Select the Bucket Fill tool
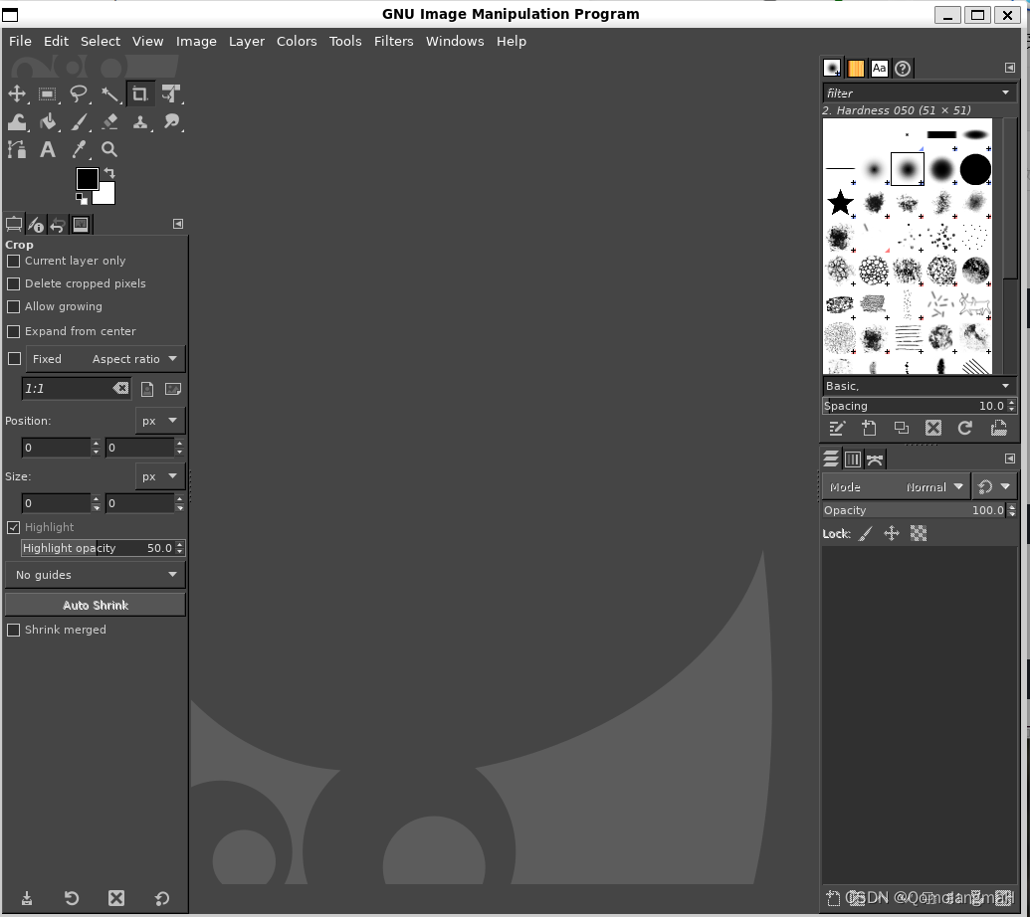The image size is (1030, 917). (x=48, y=122)
